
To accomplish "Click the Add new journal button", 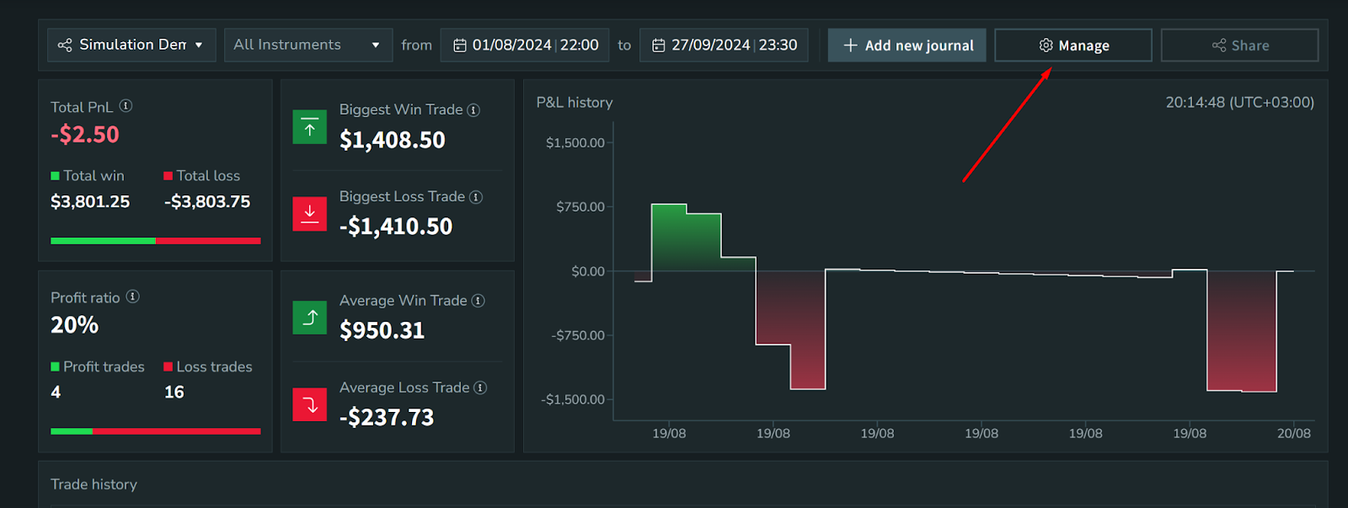I will (x=907, y=45).
